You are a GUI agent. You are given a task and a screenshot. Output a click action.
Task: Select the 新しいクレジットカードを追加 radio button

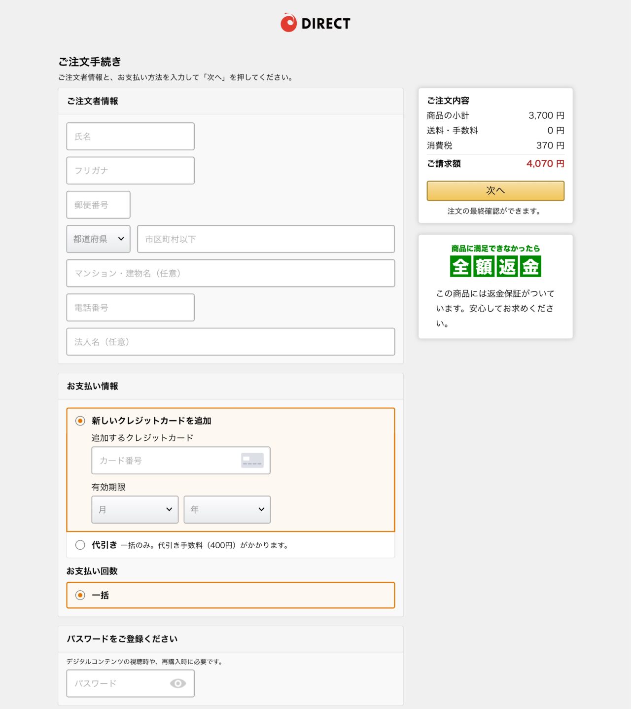pos(80,421)
